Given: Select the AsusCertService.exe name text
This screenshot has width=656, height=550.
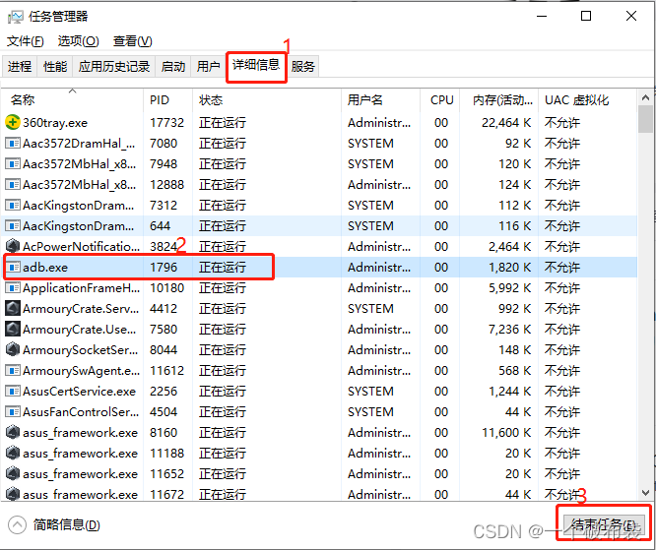Looking at the screenshot, I should point(79,392).
